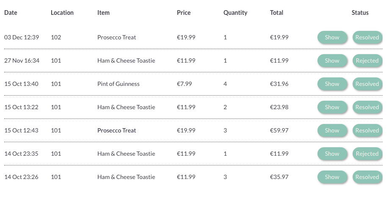Show the Pint of Guinness order
The height and width of the screenshot is (201, 389).
(332, 84)
